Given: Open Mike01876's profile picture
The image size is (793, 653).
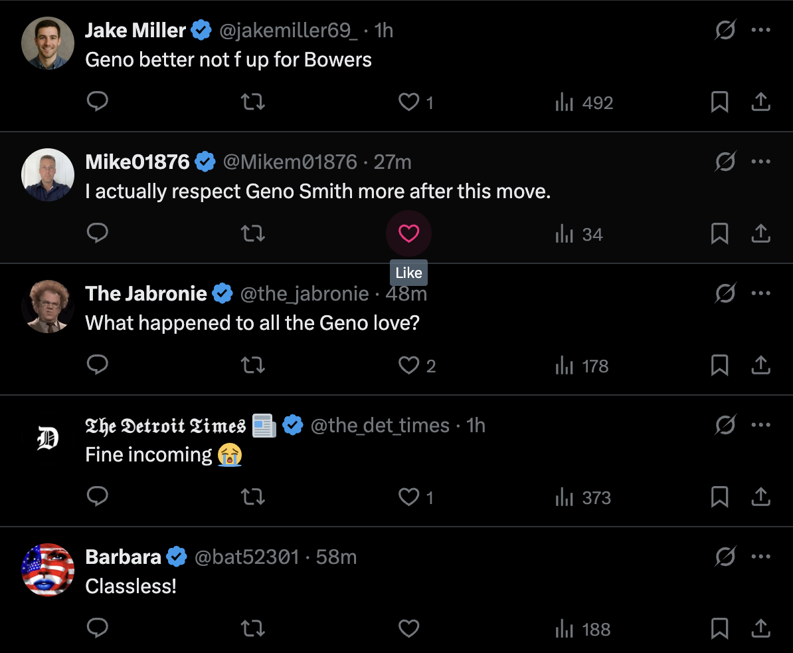Looking at the screenshot, I should 47,175.
